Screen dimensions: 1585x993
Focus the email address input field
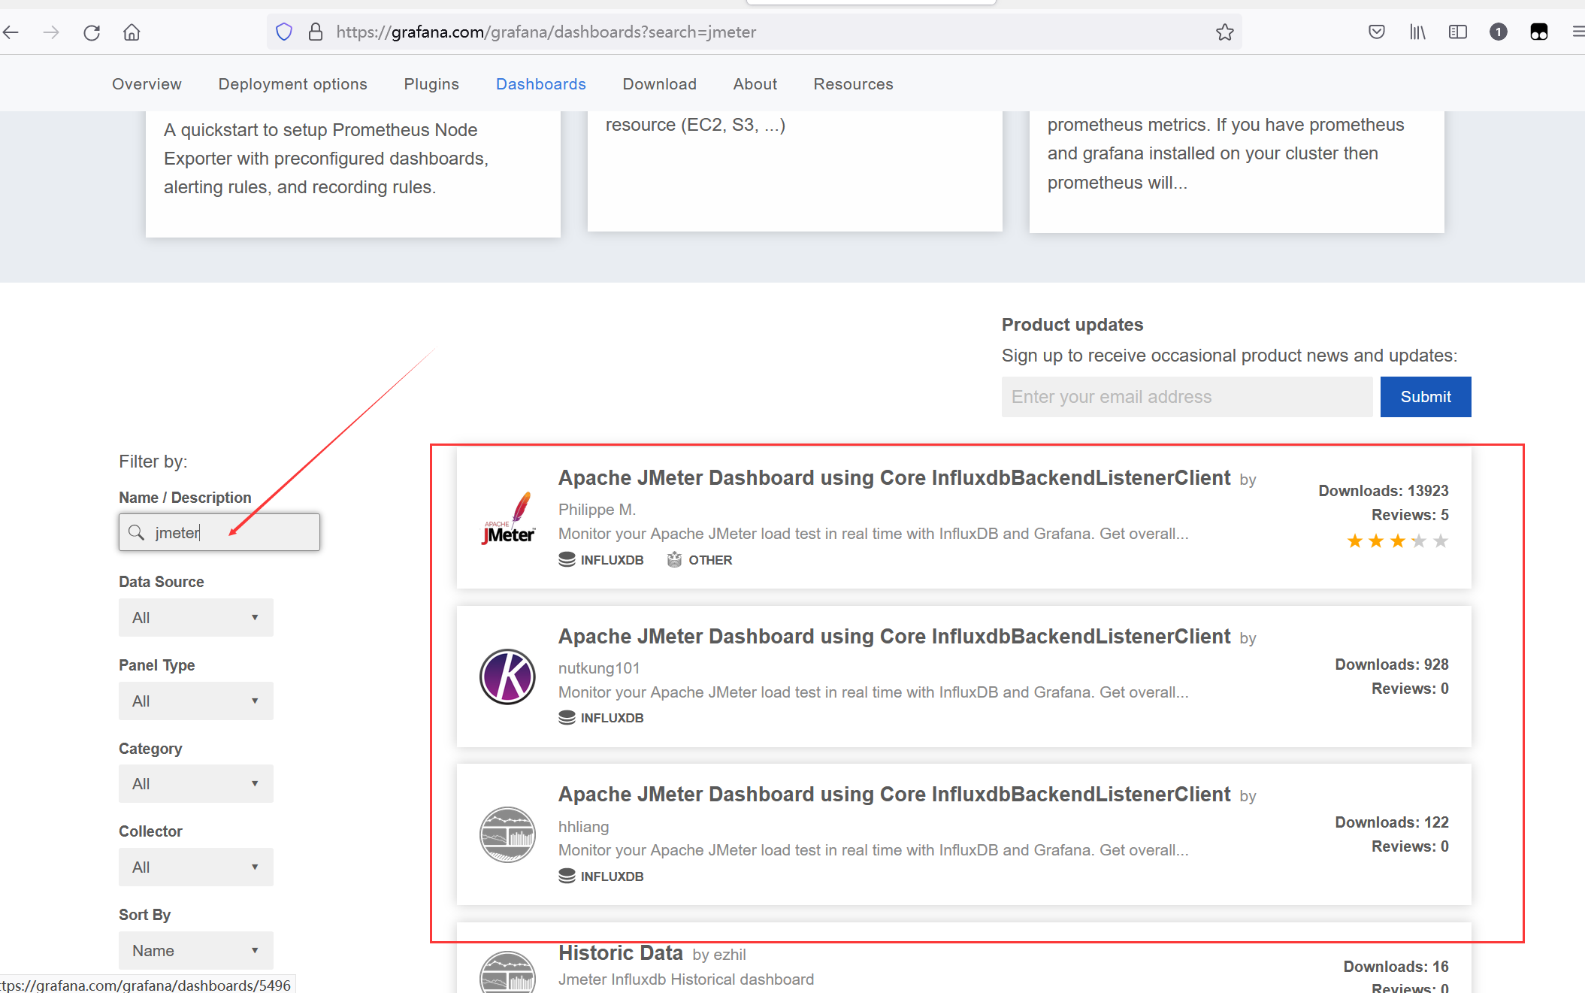(x=1187, y=397)
